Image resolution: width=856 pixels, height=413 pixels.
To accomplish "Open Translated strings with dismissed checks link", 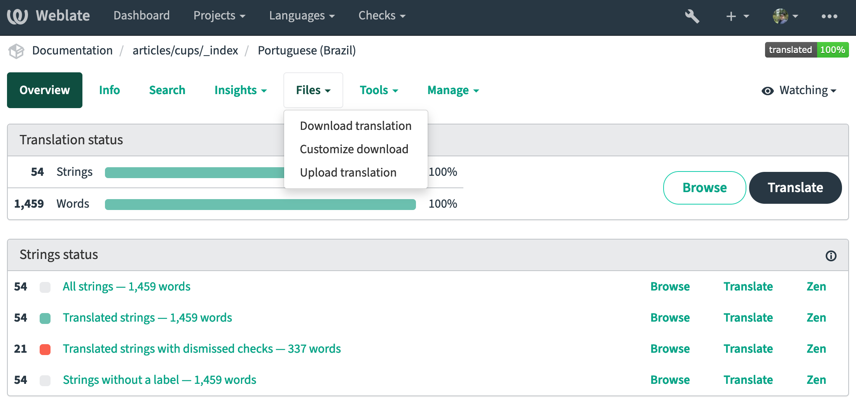I will point(202,349).
